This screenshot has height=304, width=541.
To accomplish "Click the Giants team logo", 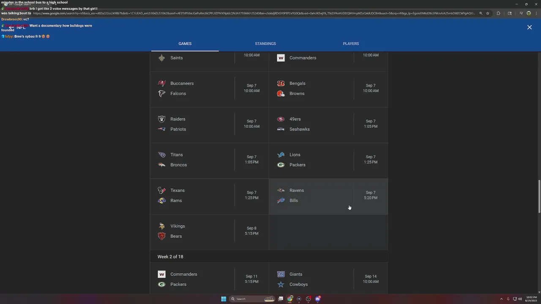I will 281,274.
